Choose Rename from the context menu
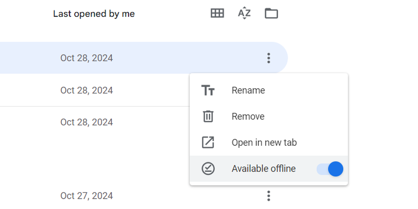 [x=248, y=90]
